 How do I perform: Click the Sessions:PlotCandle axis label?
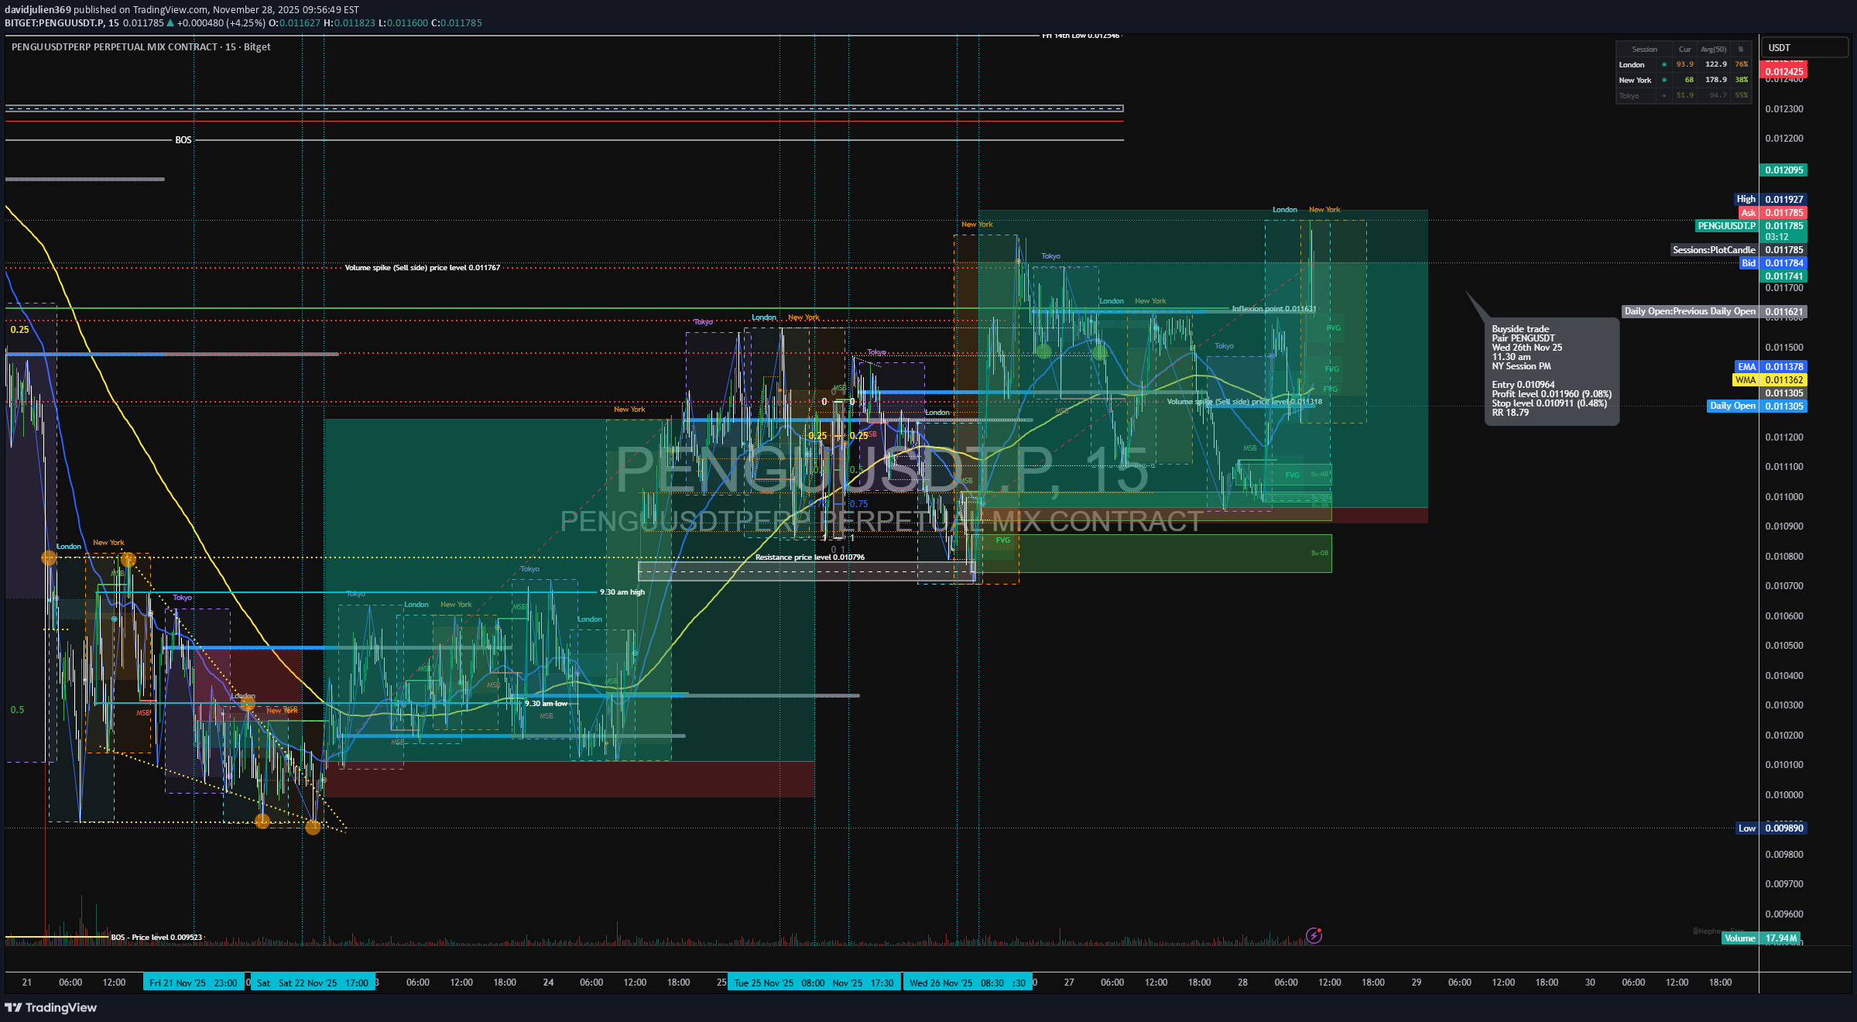coord(1713,250)
